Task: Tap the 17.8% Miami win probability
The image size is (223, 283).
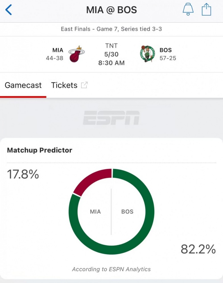Action: 23,174
